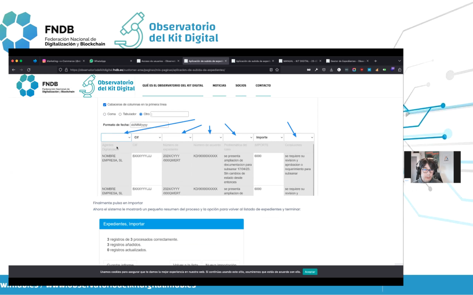This screenshot has width=473, height=295.
Task: Click the tracking protection shield icon
Action: point(60,70)
